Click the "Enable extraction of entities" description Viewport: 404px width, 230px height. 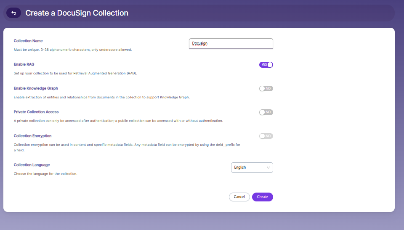102,97
